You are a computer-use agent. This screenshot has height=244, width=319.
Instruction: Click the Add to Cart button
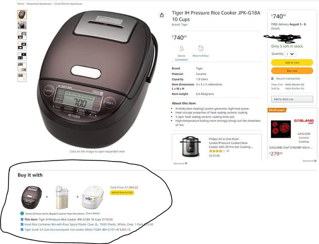(x=292, y=63)
